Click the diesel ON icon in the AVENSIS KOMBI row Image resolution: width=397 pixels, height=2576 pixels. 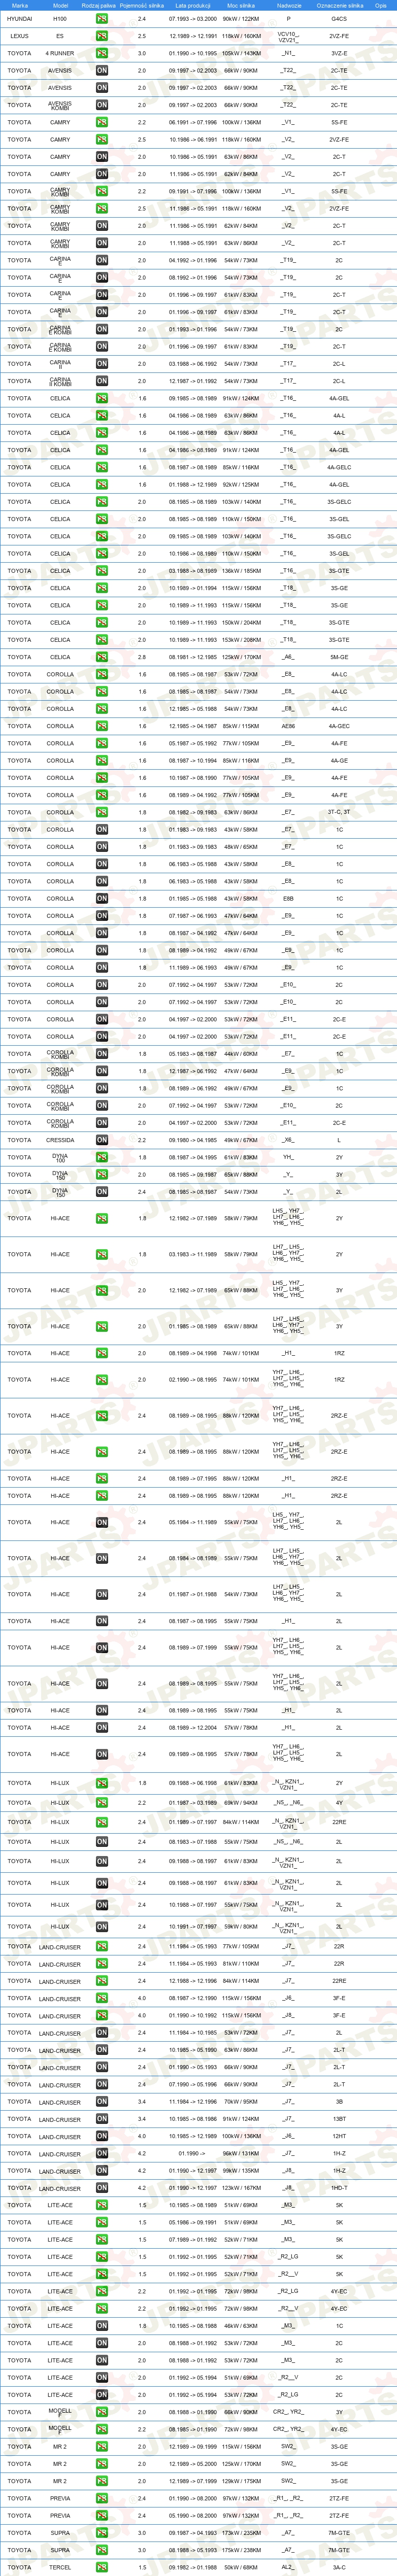pos(102,105)
